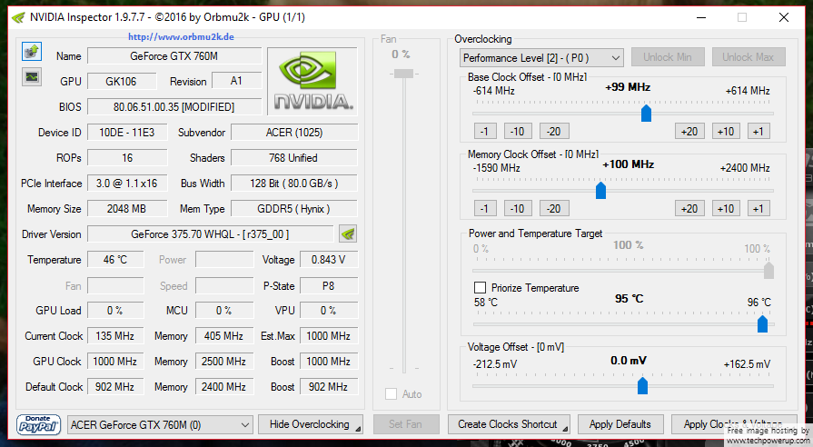Screen dimensions: 813x447
Task: Click the Mem Type value GDDR5 (Hynix)
Action: tap(294, 208)
